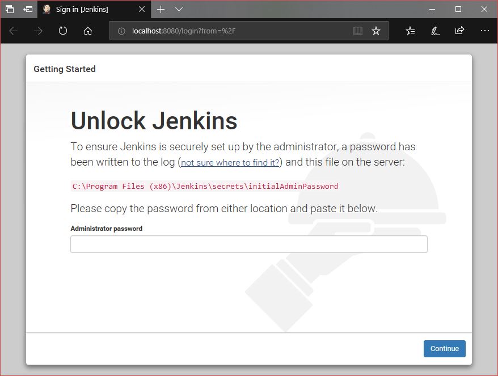The width and height of the screenshot is (498, 376).
Task: Expand the tab previews chevron
Action: (179, 10)
